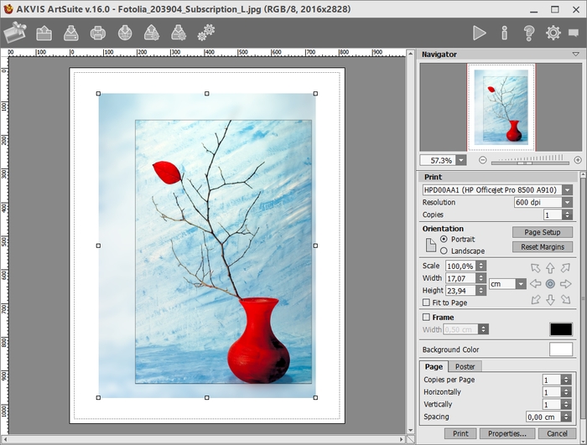Open program info 'i' icon
Viewport: 587px width, 445px height.
(x=504, y=34)
